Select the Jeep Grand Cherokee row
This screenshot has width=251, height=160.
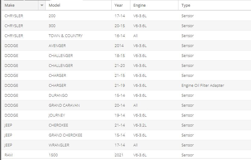pyautogui.click(x=126, y=135)
